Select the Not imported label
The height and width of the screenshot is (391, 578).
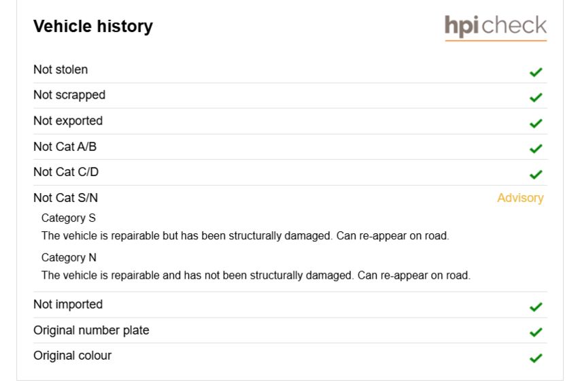68,305
